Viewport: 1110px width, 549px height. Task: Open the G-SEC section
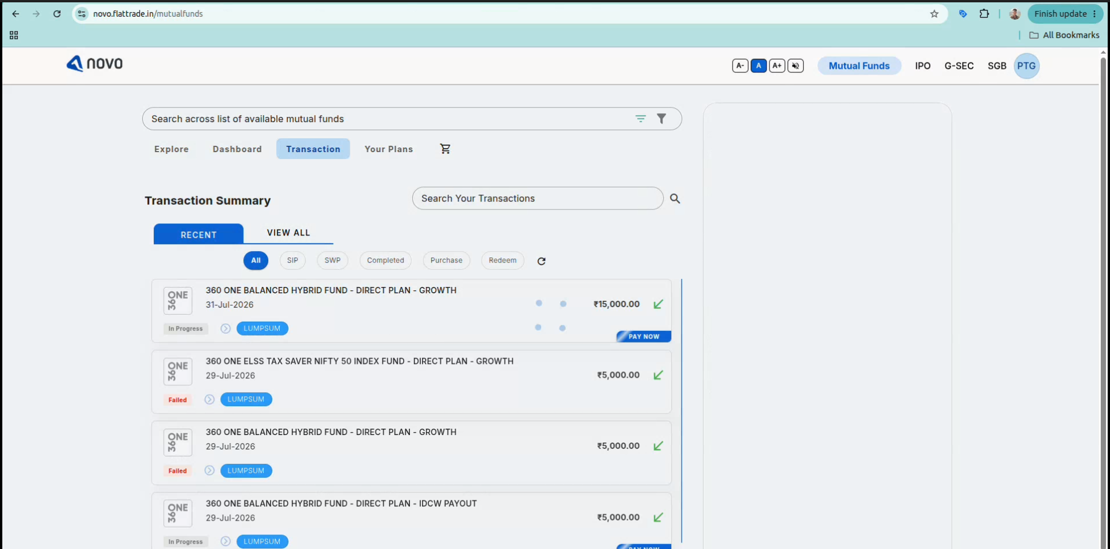[x=959, y=66]
